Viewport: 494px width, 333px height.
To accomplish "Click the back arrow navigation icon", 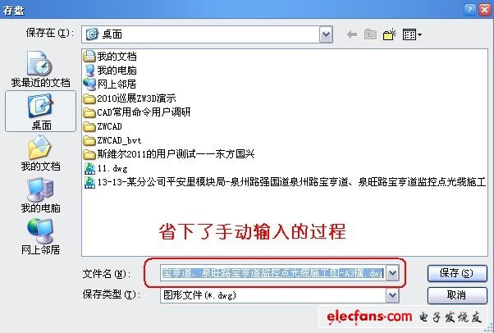I will click(x=352, y=34).
